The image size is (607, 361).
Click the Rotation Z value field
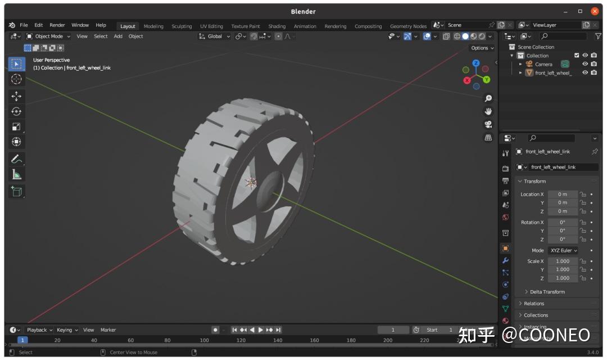click(x=563, y=239)
